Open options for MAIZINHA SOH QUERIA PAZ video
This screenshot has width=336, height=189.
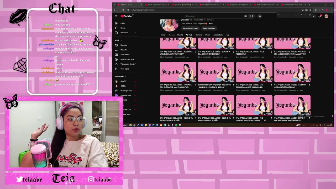click(x=195, y=85)
